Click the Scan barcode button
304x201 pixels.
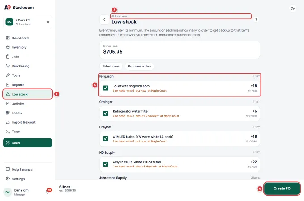coord(28,143)
